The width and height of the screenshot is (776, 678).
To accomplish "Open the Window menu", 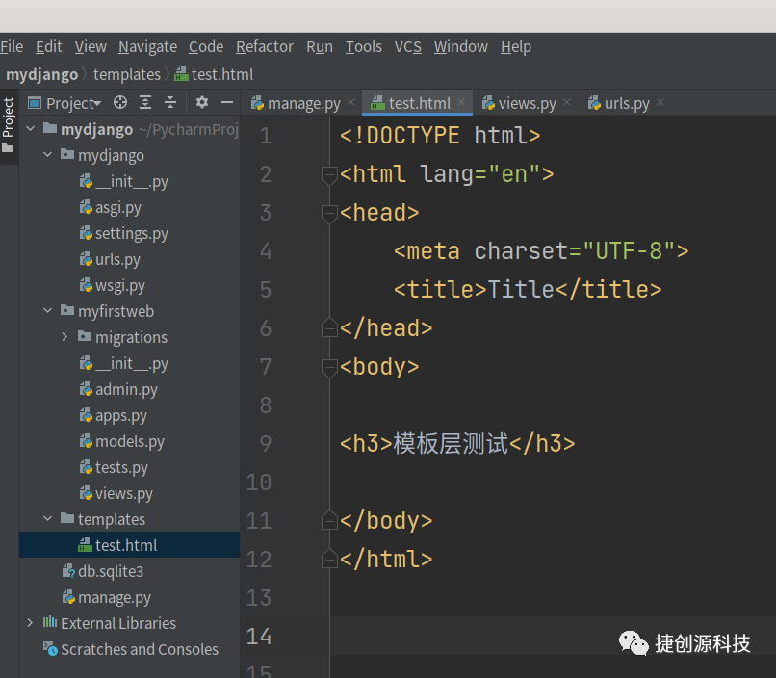I will pos(461,46).
